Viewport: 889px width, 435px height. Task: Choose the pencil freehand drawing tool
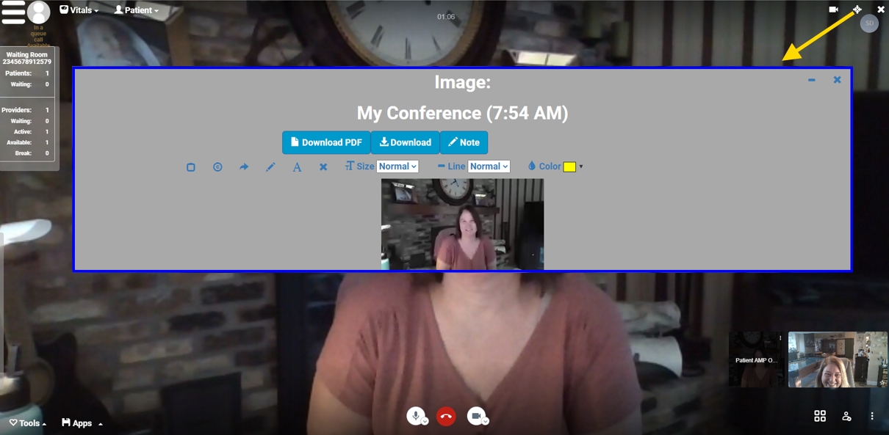[270, 167]
